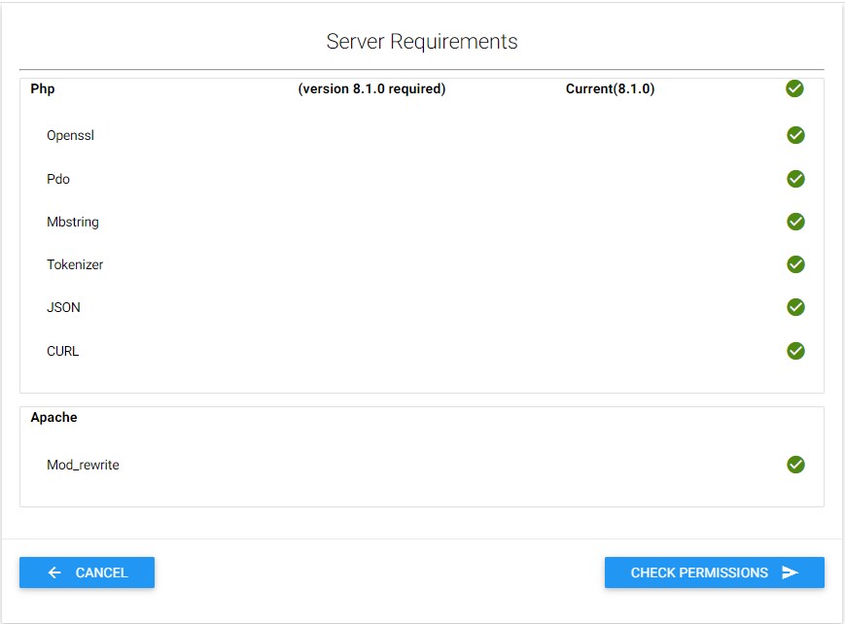
Task: Click the Openssl green check icon
Action: click(x=795, y=135)
